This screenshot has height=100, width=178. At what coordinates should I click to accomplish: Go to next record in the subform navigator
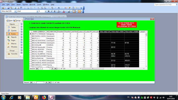pos(52,69)
